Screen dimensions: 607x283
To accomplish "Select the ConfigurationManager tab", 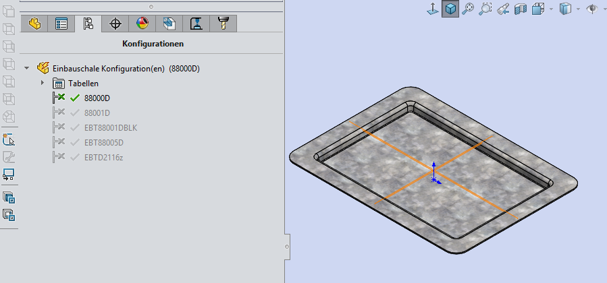I will tap(88, 24).
